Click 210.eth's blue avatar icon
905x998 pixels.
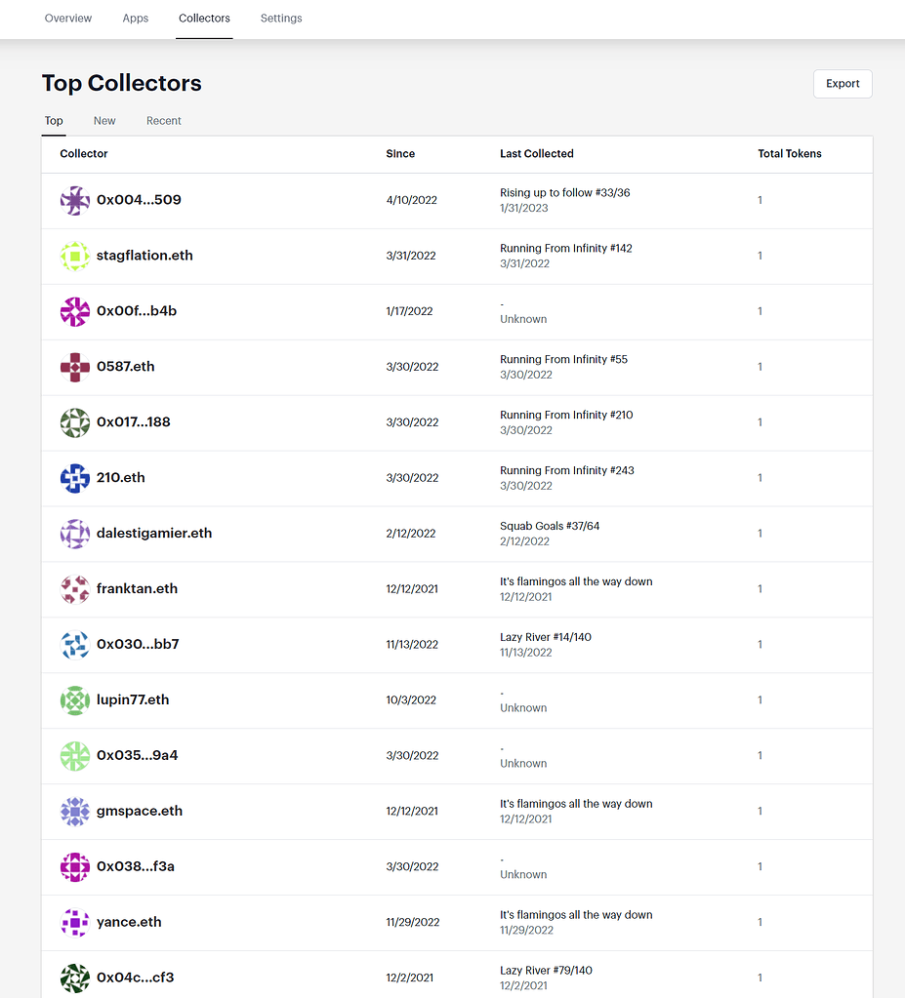pos(74,478)
